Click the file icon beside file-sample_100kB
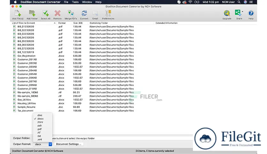This screenshot has width=267, height=154. pyautogui.click(x=14, y=93)
